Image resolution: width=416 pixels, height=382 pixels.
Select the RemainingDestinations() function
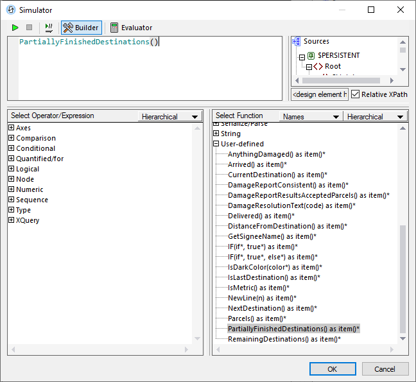[x=284, y=339]
